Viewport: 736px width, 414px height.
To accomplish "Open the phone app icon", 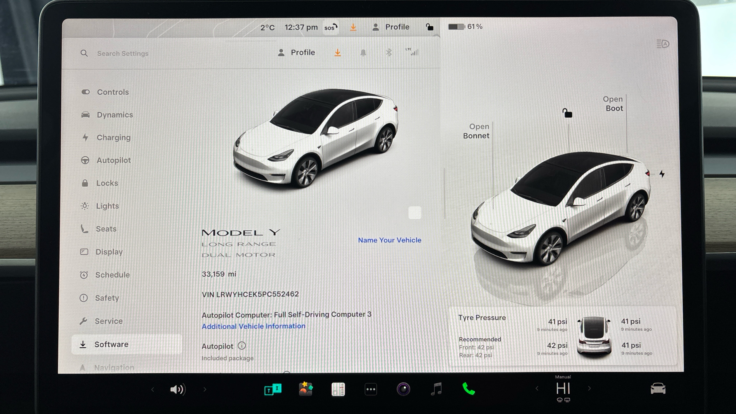I will (468, 389).
